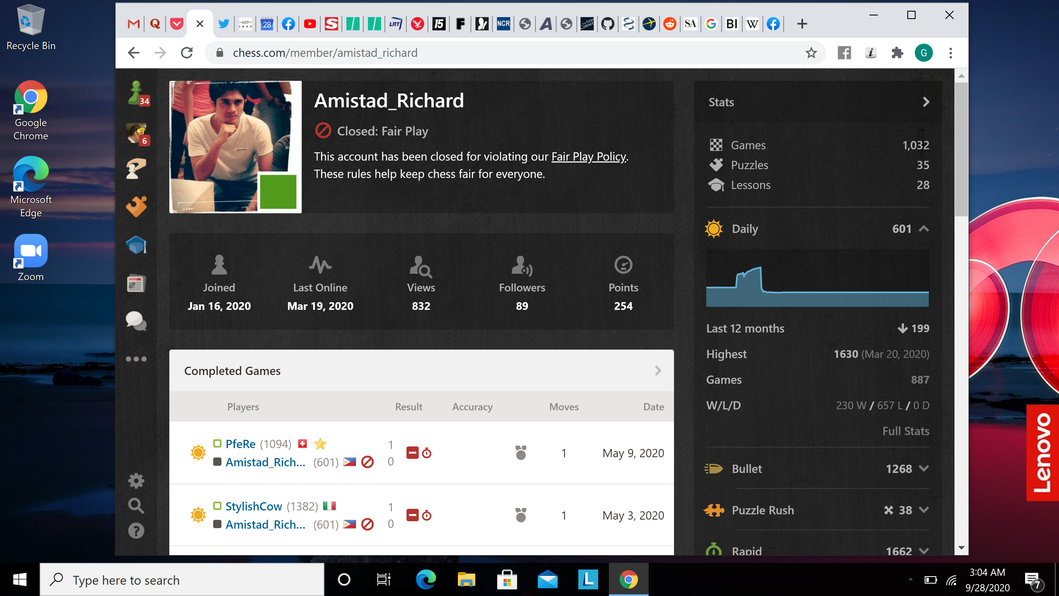Collapse the Daily stats section

click(924, 229)
